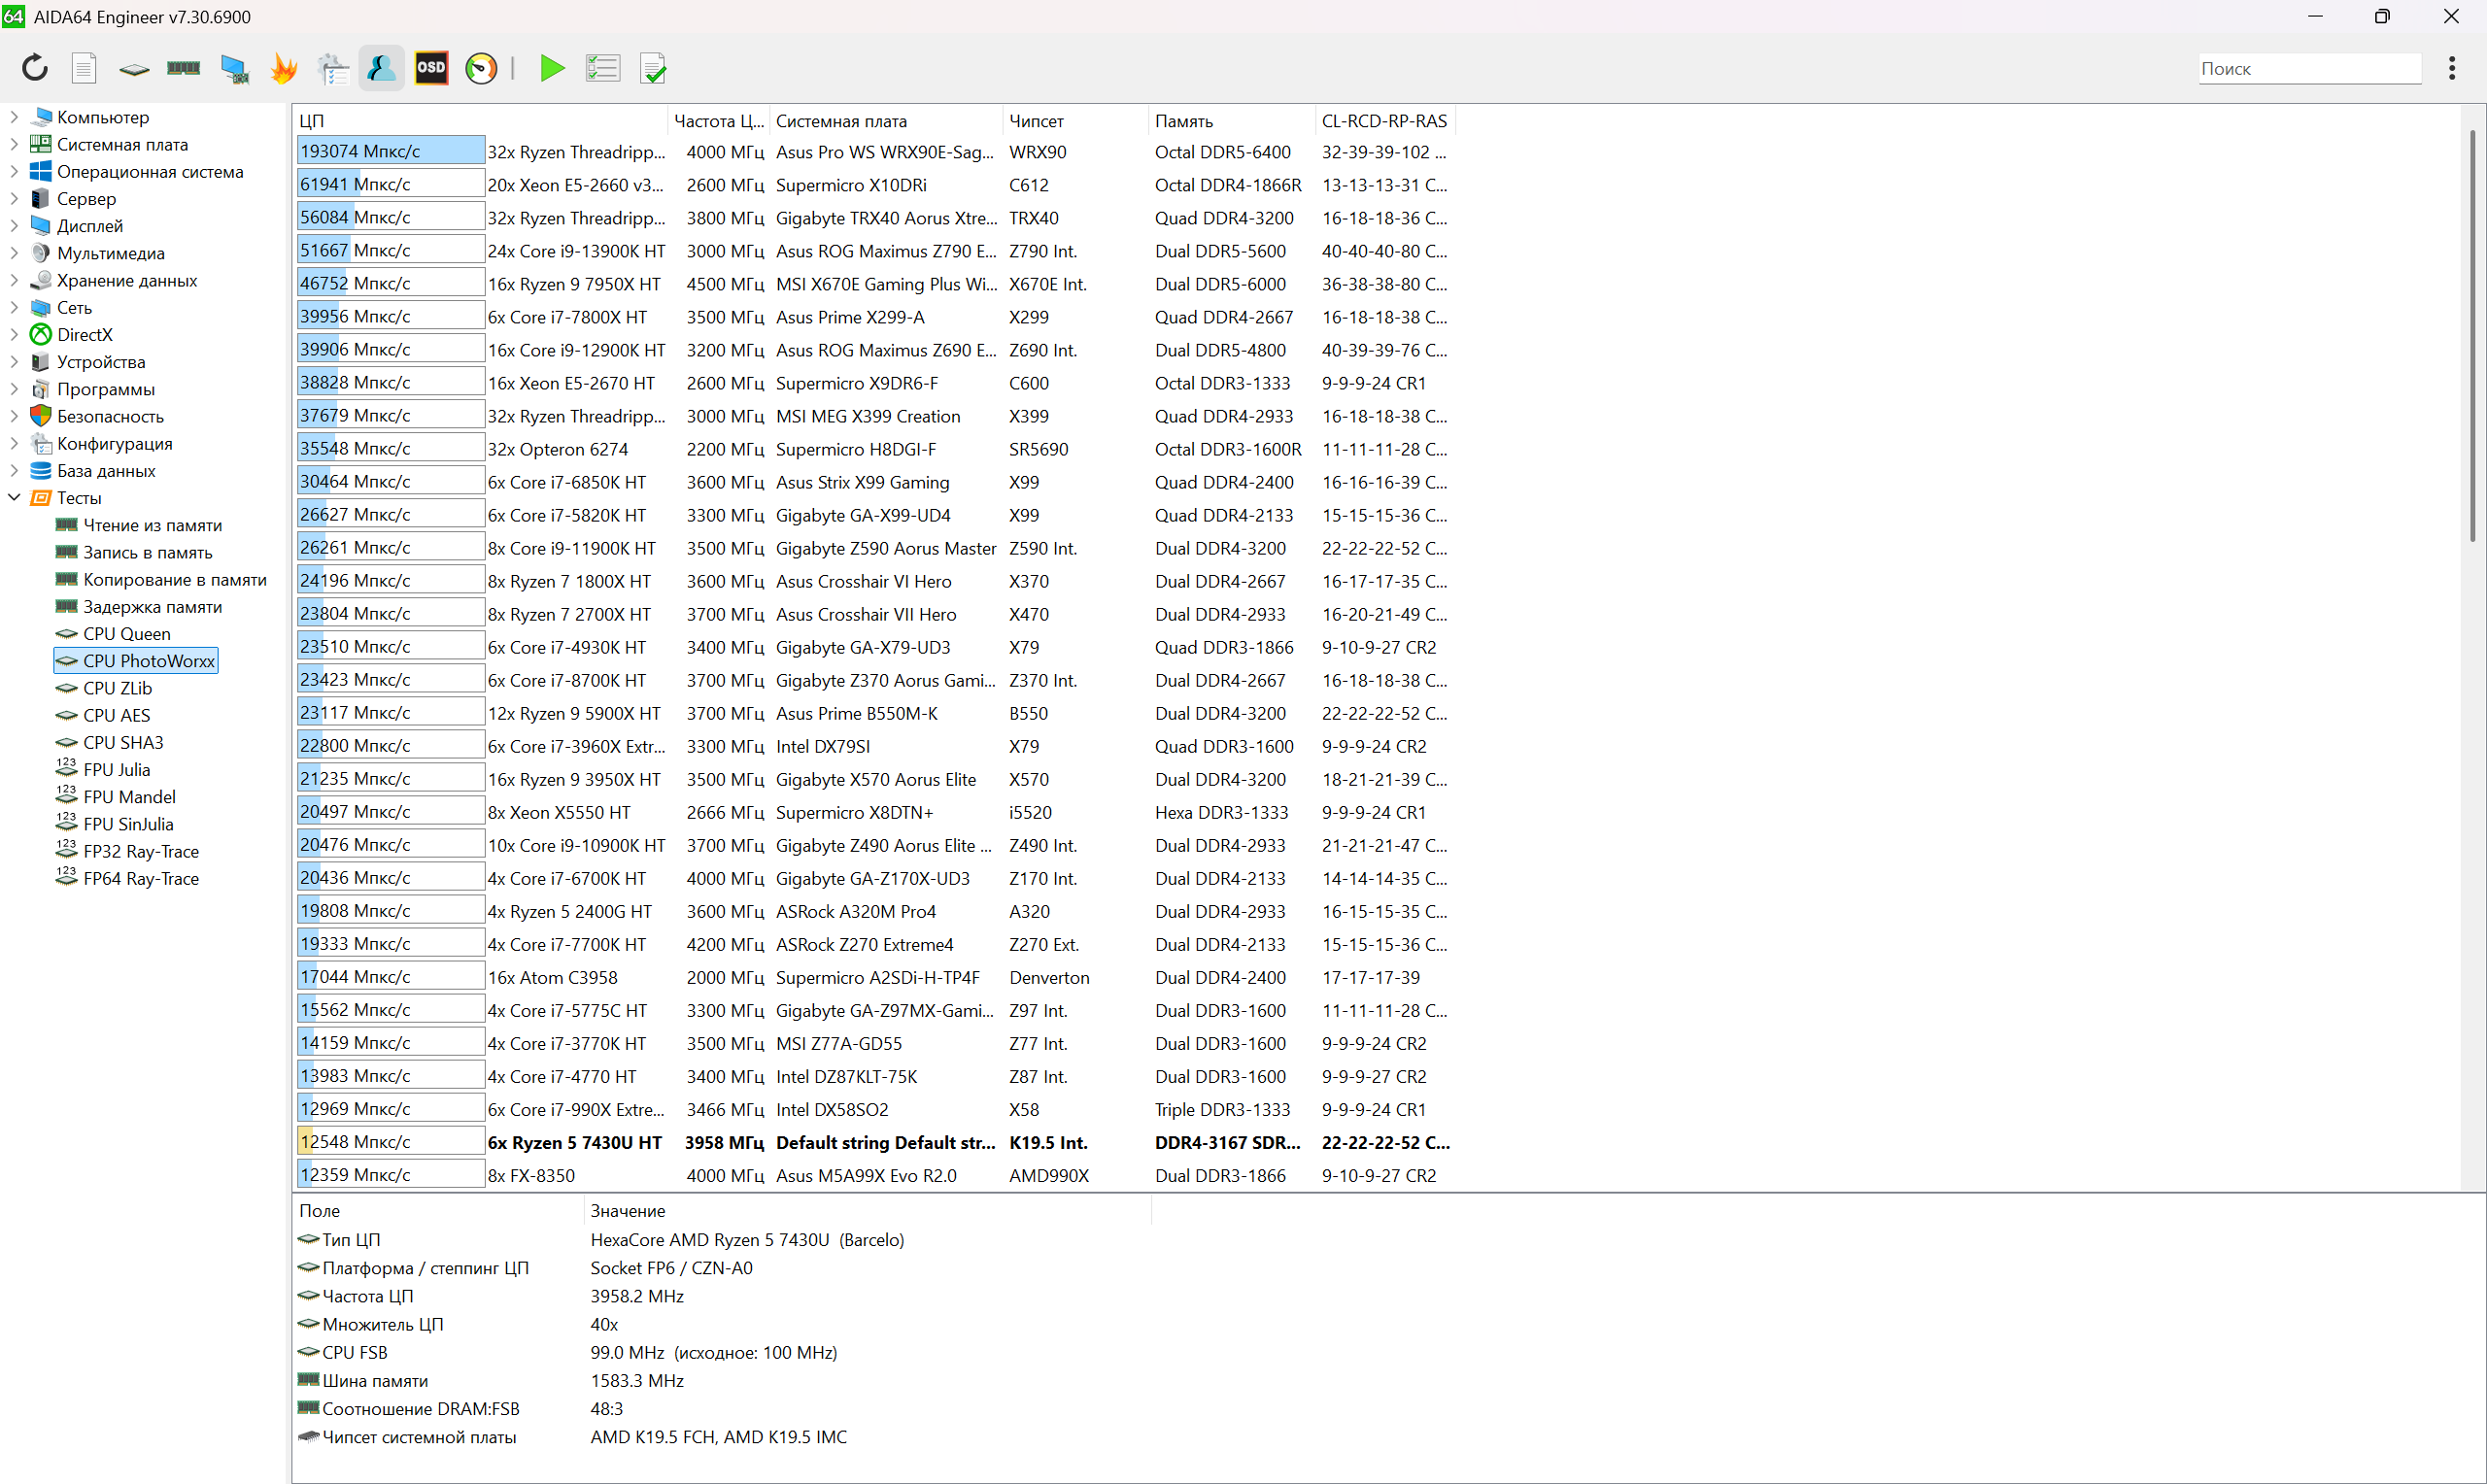Select Сеть in the sidebar tree
This screenshot has width=2487, height=1484.
tap(74, 307)
